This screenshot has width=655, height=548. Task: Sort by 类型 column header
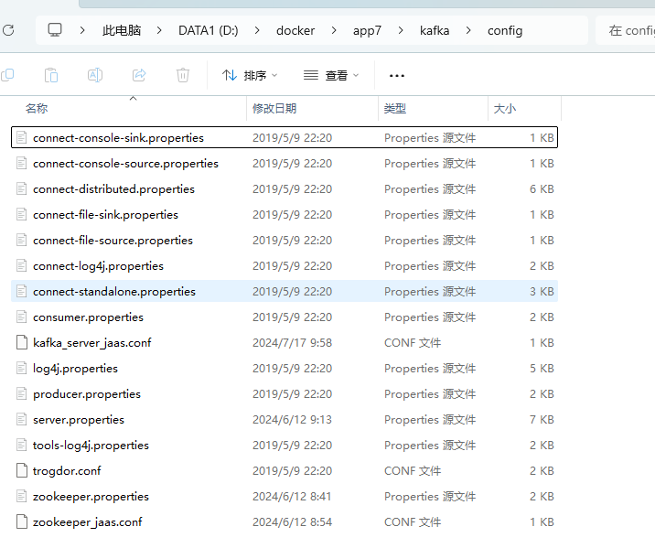395,109
